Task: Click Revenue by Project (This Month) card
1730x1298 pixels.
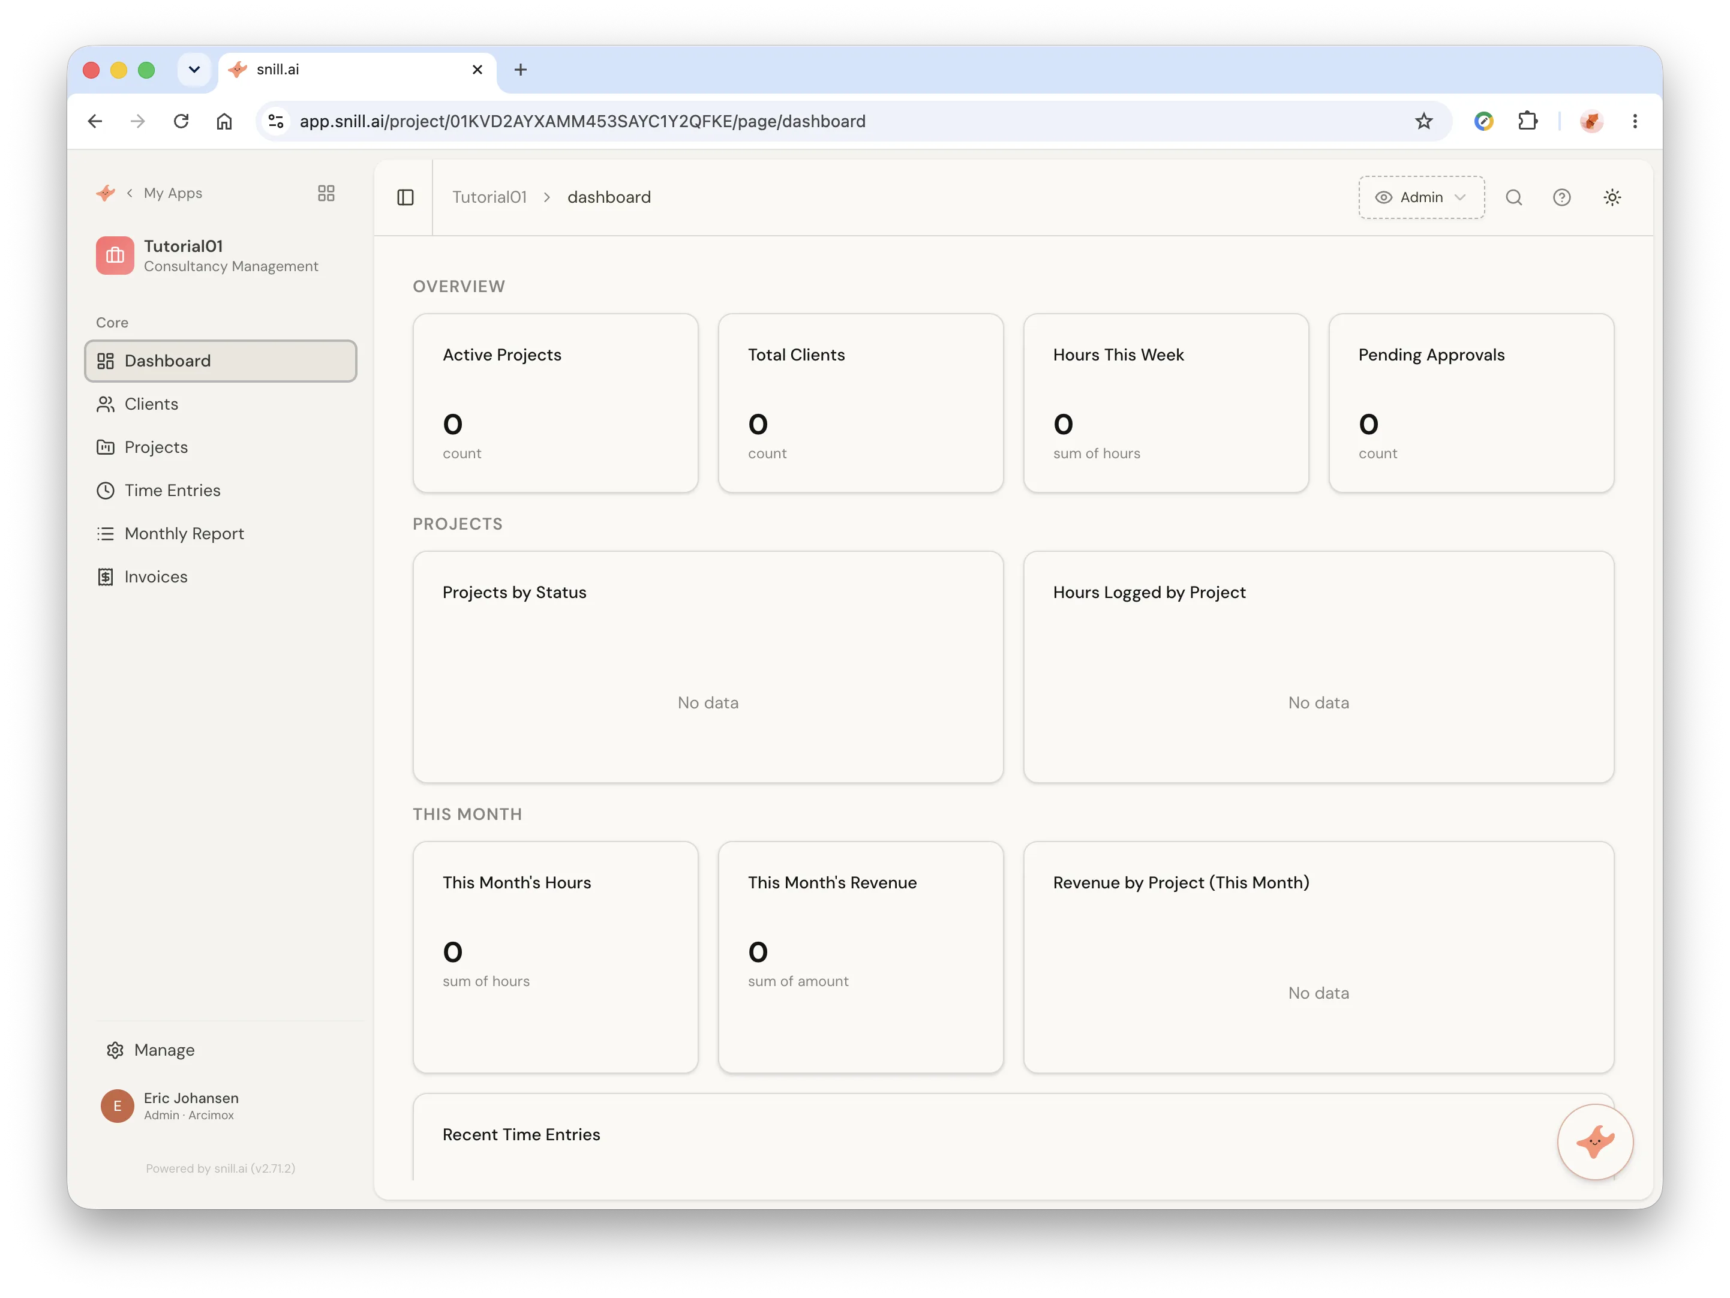Action: coord(1318,957)
